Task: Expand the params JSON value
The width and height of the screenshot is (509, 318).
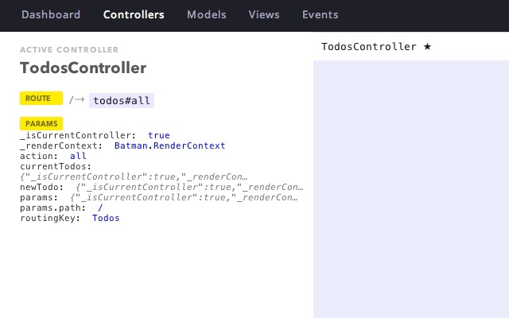Action: [x=184, y=198]
